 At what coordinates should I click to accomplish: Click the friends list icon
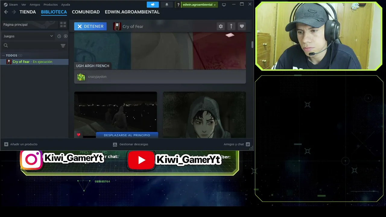pyautogui.click(x=248, y=144)
